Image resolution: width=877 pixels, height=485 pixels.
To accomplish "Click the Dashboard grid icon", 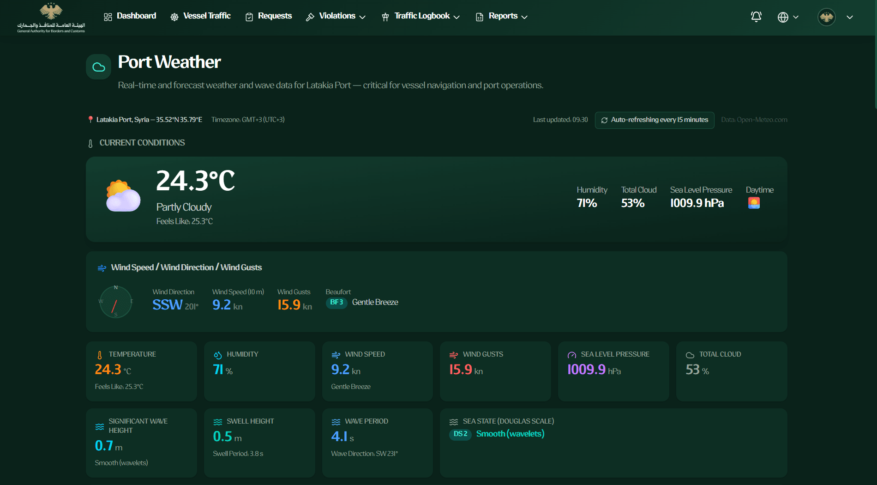I will pos(108,17).
